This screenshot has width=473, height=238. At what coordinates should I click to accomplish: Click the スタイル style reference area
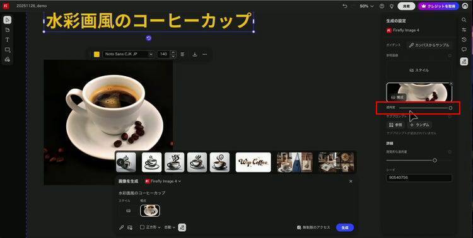click(419, 70)
